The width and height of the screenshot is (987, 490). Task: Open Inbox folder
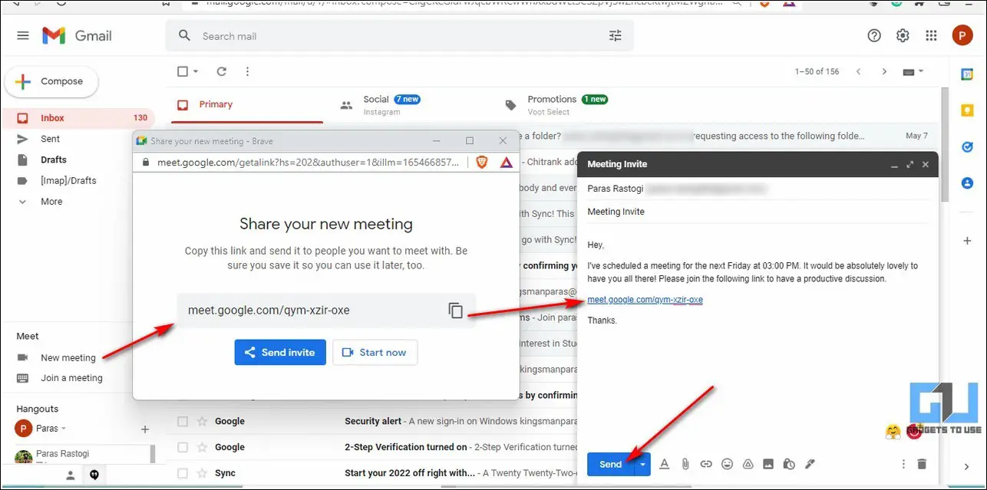tap(78, 118)
